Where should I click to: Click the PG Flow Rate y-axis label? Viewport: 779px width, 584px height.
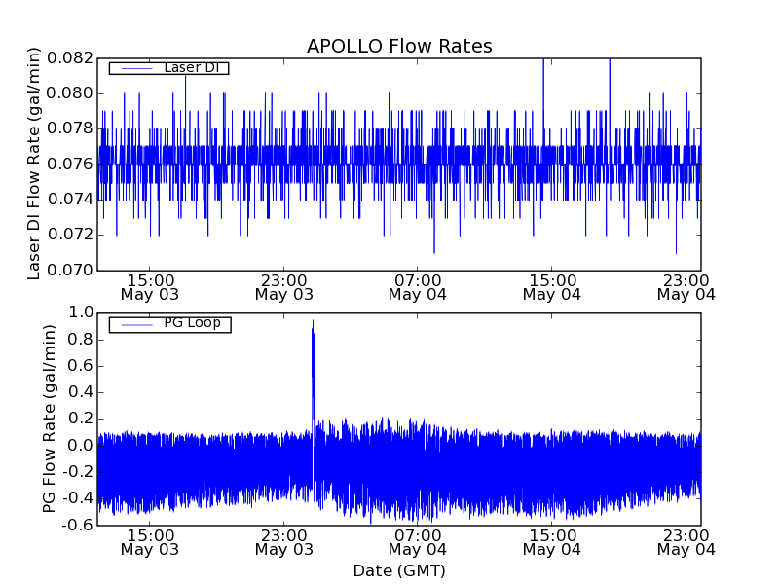pyautogui.click(x=51, y=419)
